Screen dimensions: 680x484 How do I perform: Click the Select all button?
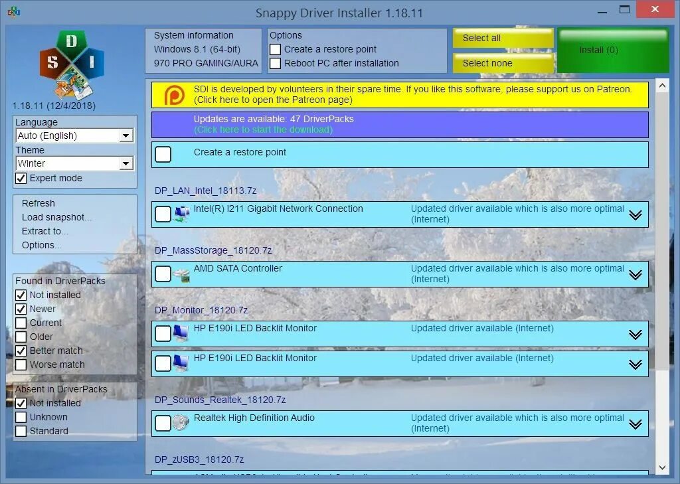pyautogui.click(x=503, y=38)
